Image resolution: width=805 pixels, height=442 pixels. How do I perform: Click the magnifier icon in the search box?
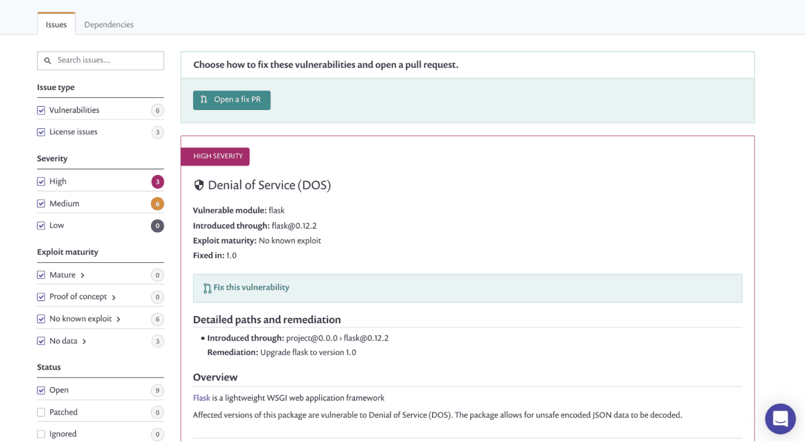48,60
